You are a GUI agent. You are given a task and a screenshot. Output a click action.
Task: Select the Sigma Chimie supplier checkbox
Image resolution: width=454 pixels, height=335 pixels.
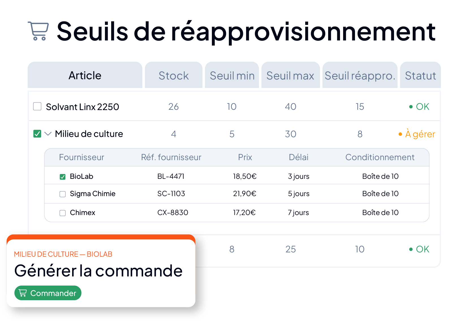click(63, 194)
